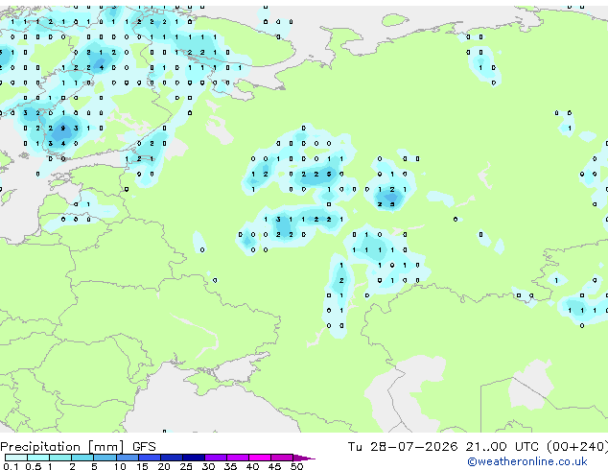
Task: Select the 25–30 mm navy legend swatch
Action: (194, 458)
